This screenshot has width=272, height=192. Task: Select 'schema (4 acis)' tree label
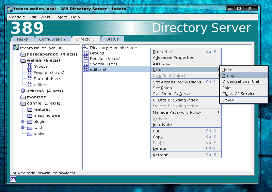45,91
